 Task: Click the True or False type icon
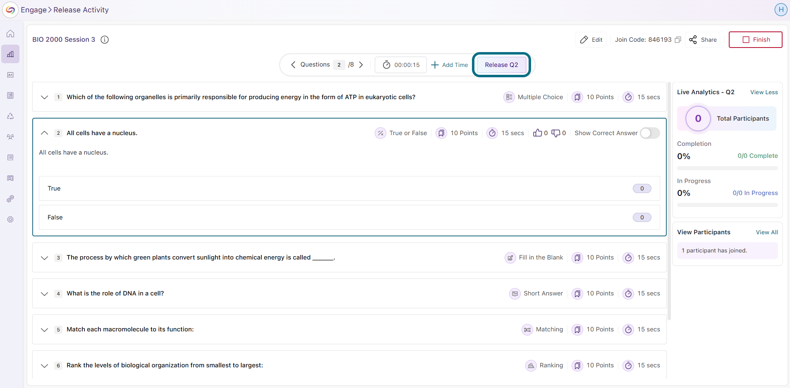pyautogui.click(x=380, y=133)
